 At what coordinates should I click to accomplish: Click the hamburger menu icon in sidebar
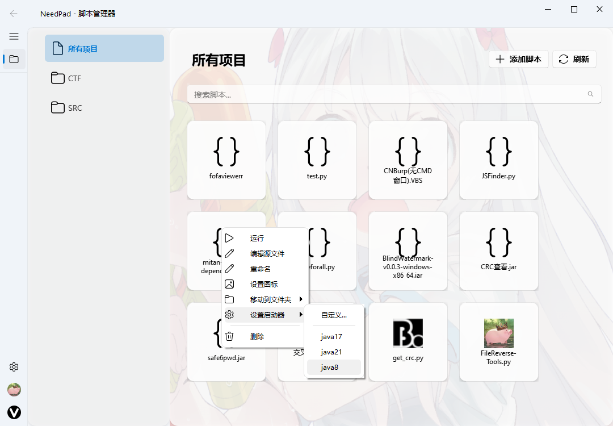[14, 36]
